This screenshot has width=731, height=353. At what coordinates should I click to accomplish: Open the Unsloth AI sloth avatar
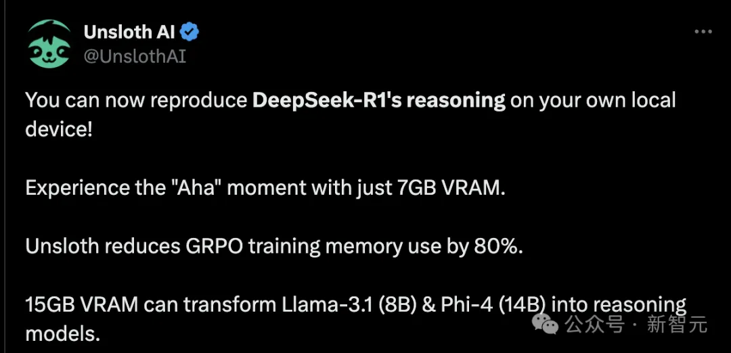click(49, 45)
